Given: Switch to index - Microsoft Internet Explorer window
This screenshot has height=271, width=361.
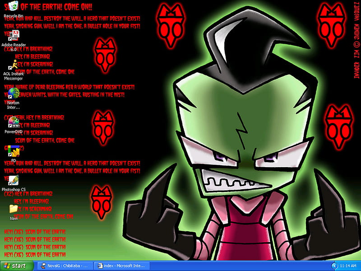Looking at the screenshot, I should click(x=122, y=266).
